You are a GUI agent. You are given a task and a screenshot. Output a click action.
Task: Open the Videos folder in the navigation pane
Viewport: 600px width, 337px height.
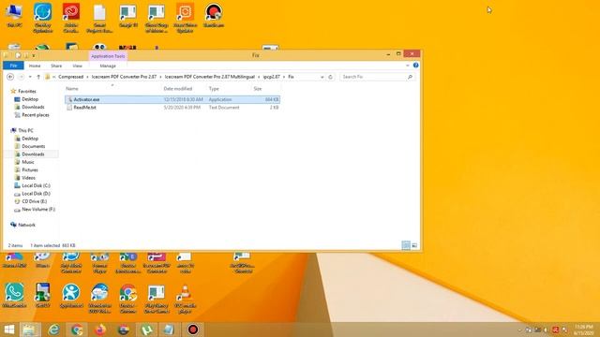[x=28, y=178]
